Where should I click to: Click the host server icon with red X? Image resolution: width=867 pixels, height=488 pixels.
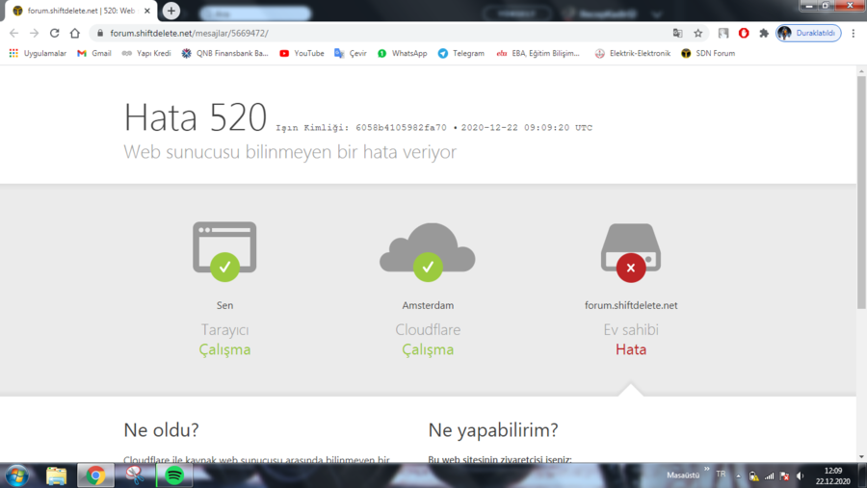(x=631, y=252)
